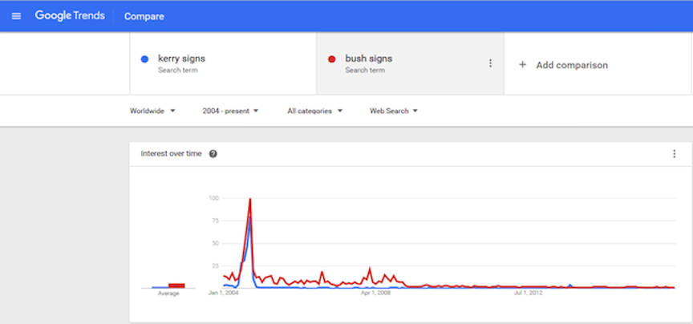693x324 pixels.
Task: Open bush signs term options menu
Action: [x=490, y=63]
